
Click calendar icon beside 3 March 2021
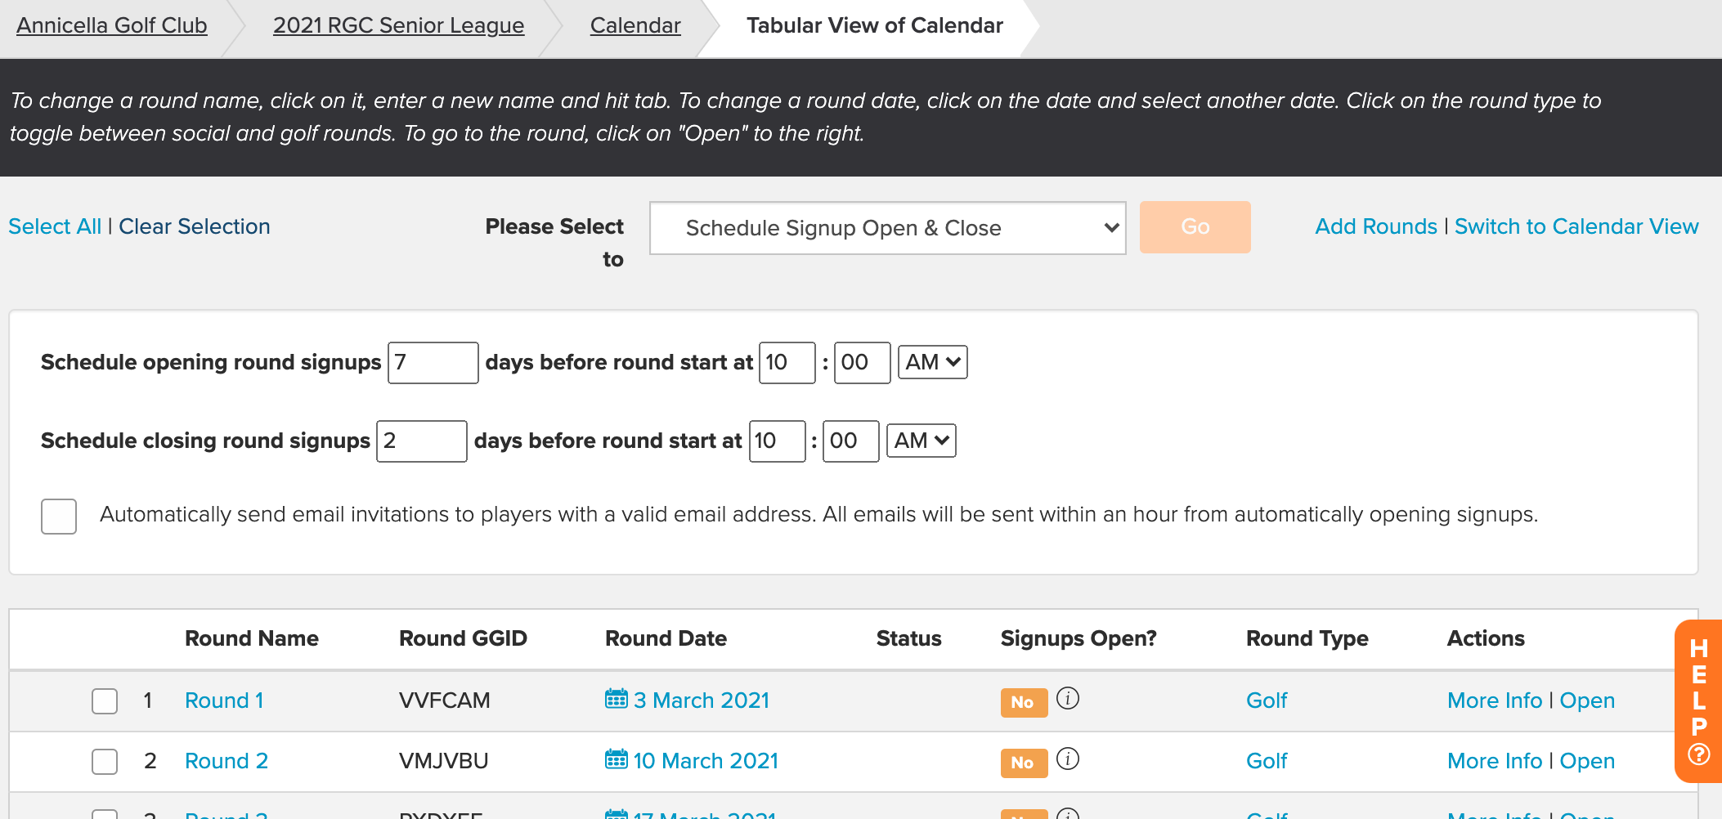616,699
